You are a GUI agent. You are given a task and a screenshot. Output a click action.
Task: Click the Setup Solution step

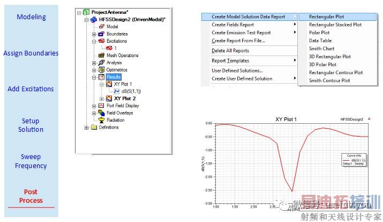pos(31,125)
